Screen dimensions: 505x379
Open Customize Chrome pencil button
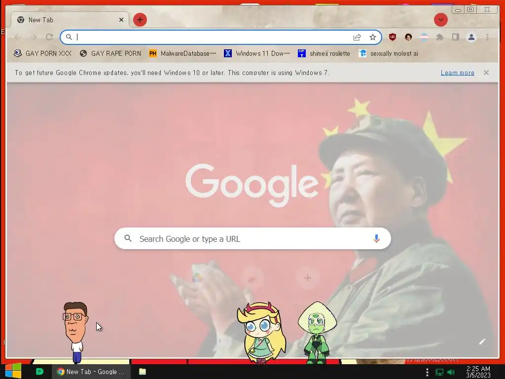(482, 341)
